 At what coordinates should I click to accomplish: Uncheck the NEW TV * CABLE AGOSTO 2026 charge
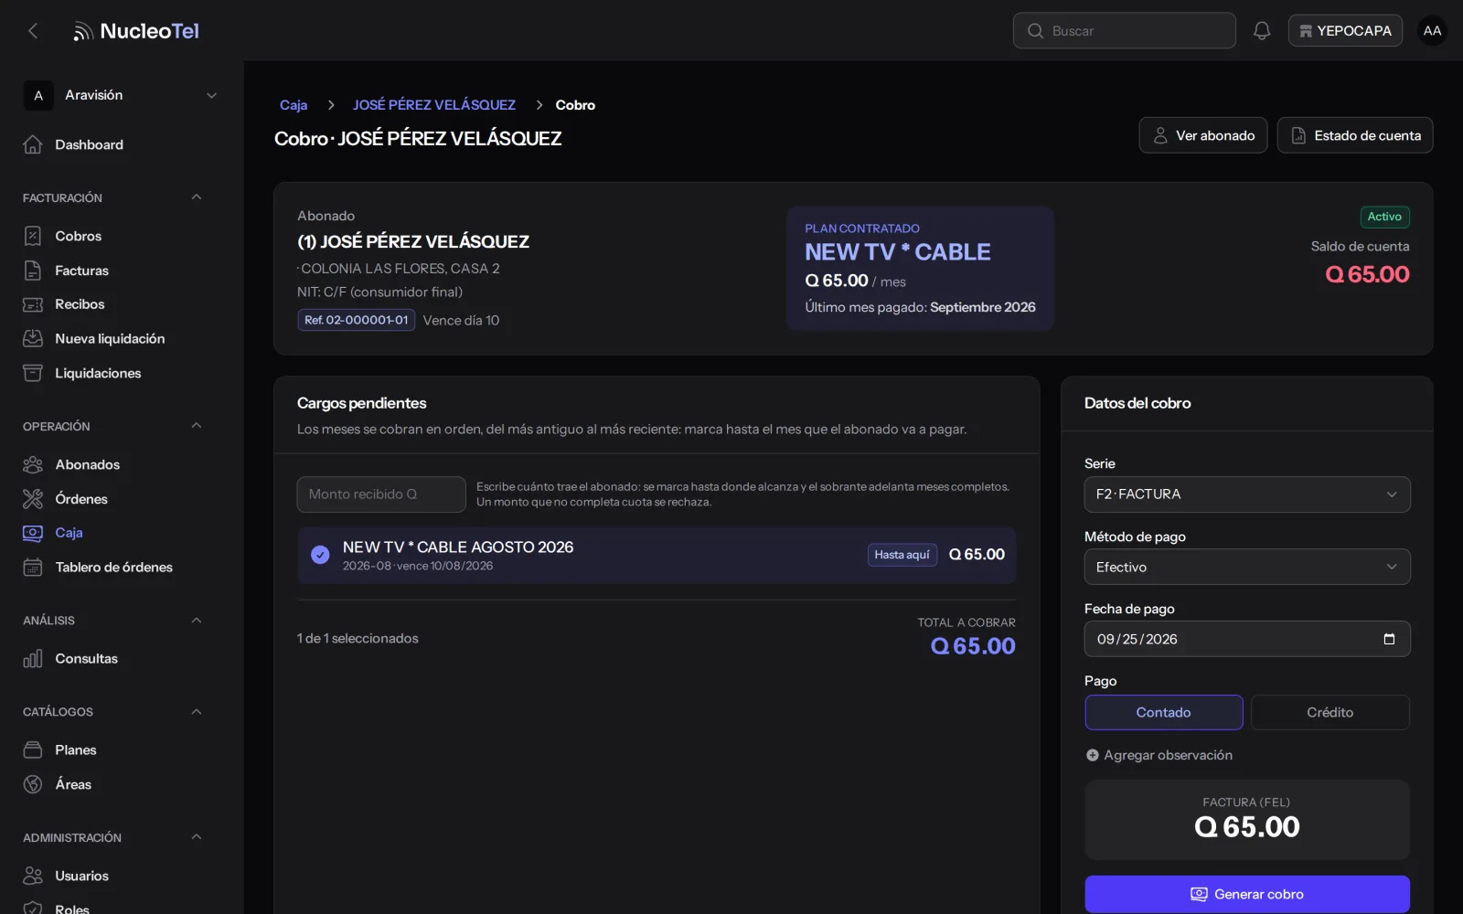(x=320, y=555)
